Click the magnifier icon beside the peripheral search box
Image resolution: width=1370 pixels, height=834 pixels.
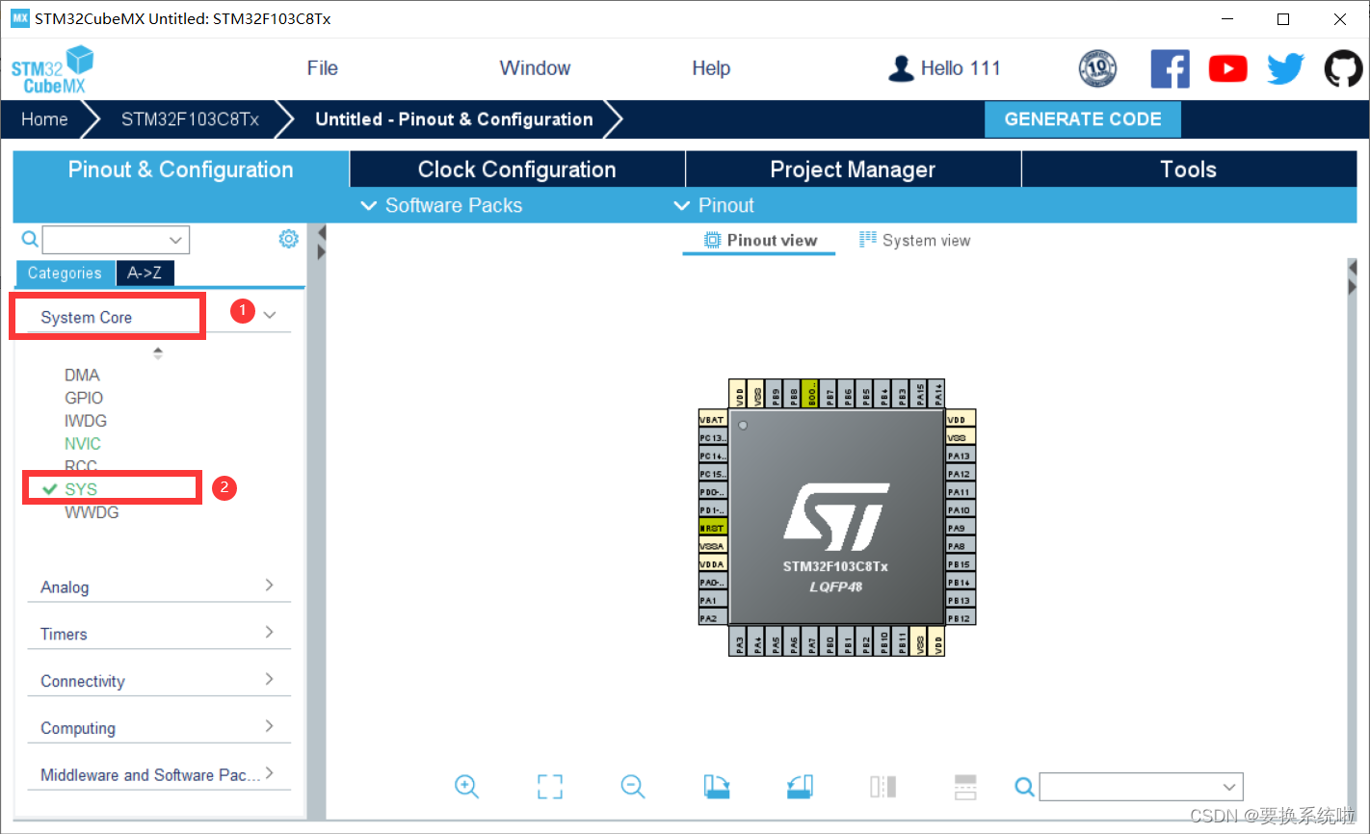point(30,239)
